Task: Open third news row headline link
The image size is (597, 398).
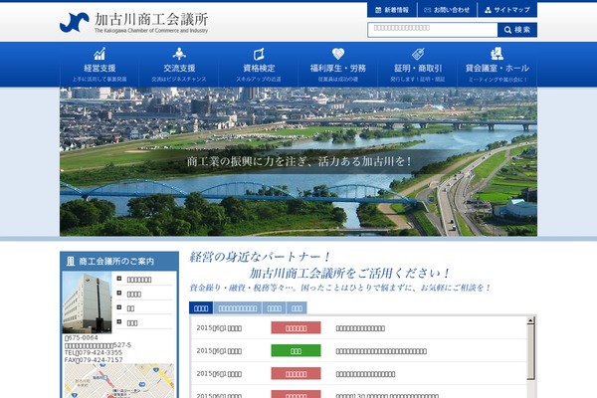Action: tap(365, 374)
